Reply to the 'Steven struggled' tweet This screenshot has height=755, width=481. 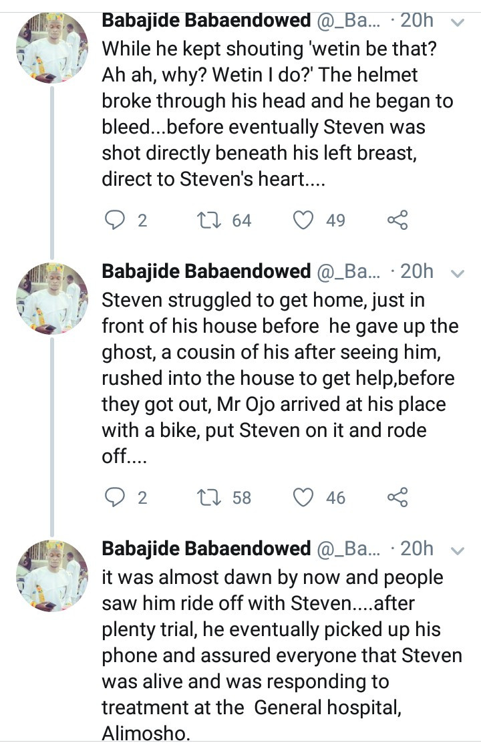coord(115,497)
